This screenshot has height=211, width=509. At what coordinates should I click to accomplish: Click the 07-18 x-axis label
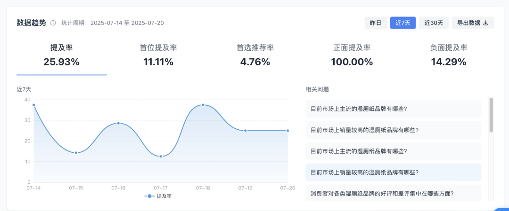[203, 188]
